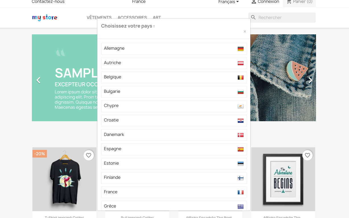Click the Finland flag icon
349x218 pixels.
(x=241, y=178)
